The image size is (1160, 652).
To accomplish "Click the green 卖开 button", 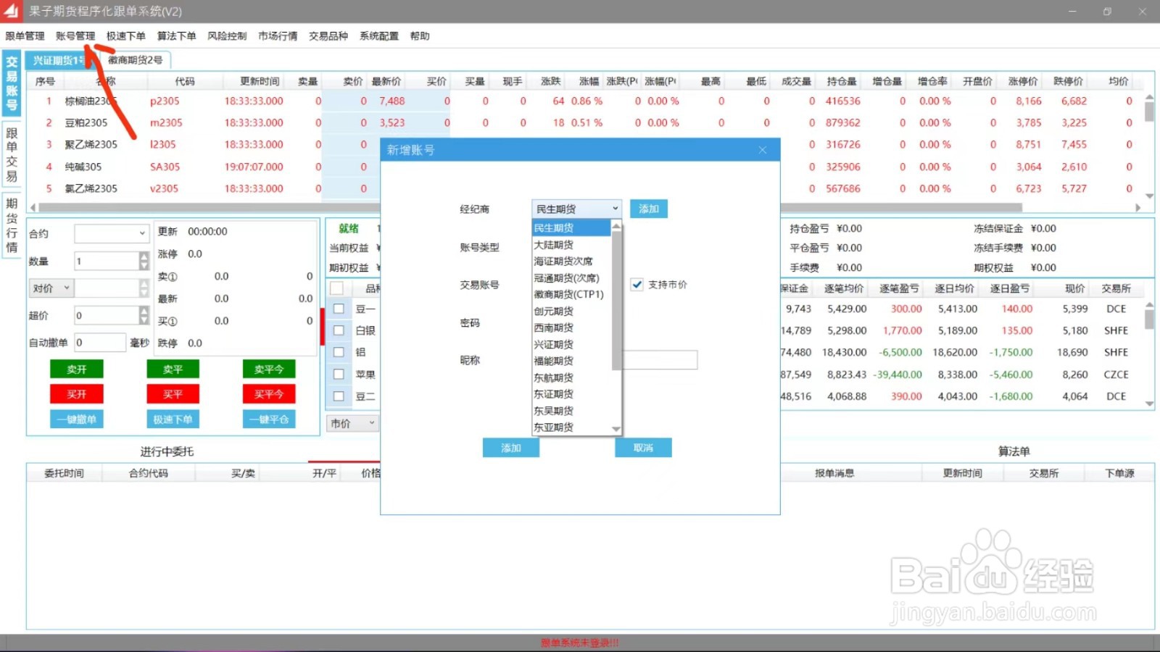I will [x=77, y=369].
